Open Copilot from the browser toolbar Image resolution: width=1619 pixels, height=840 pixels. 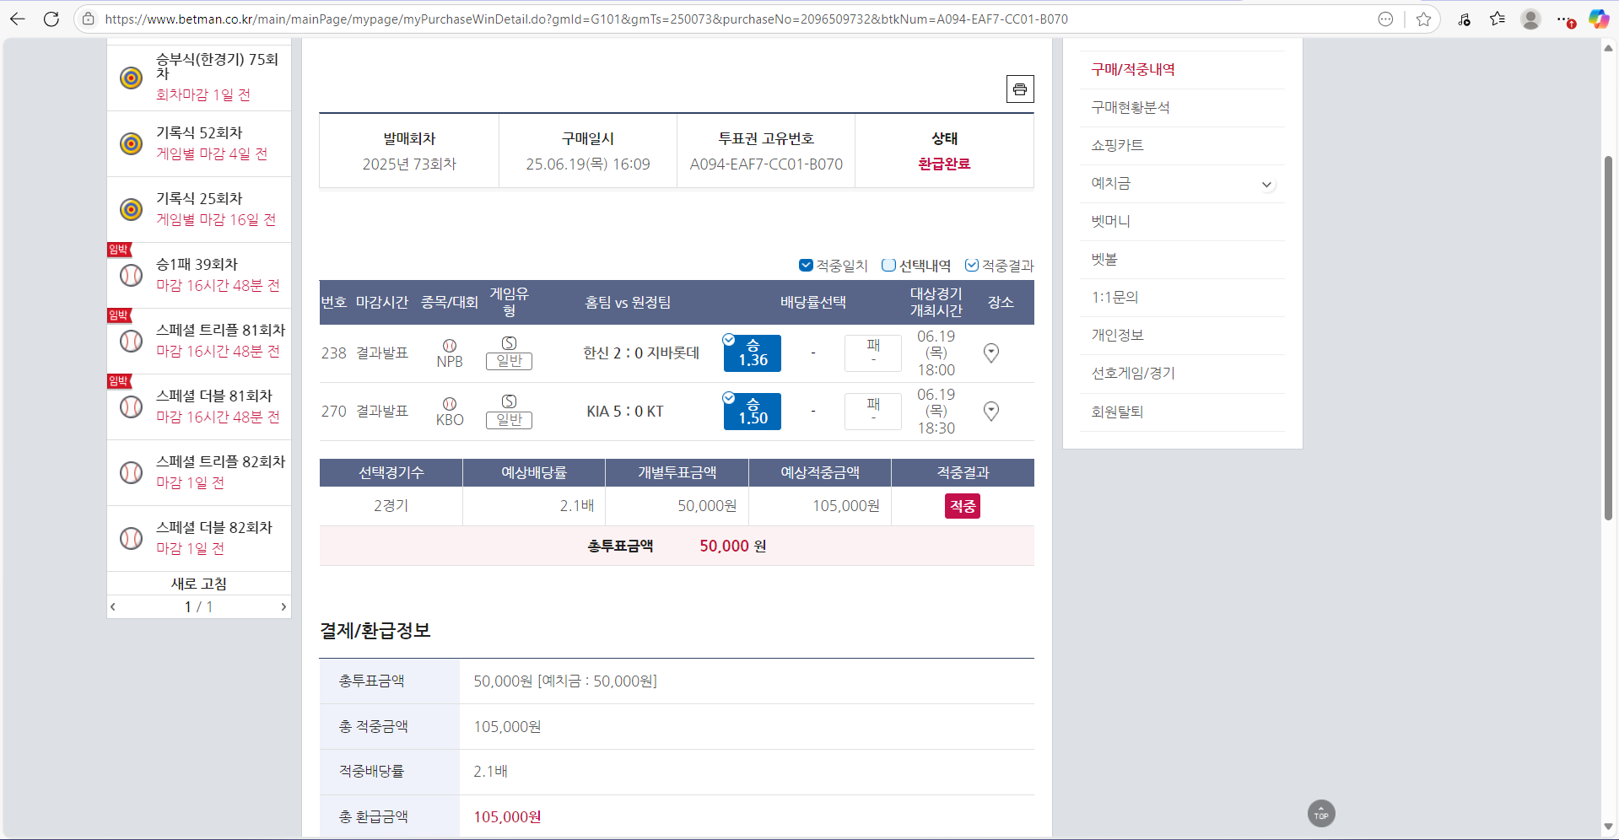pyautogui.click(x=1598, y=19)
